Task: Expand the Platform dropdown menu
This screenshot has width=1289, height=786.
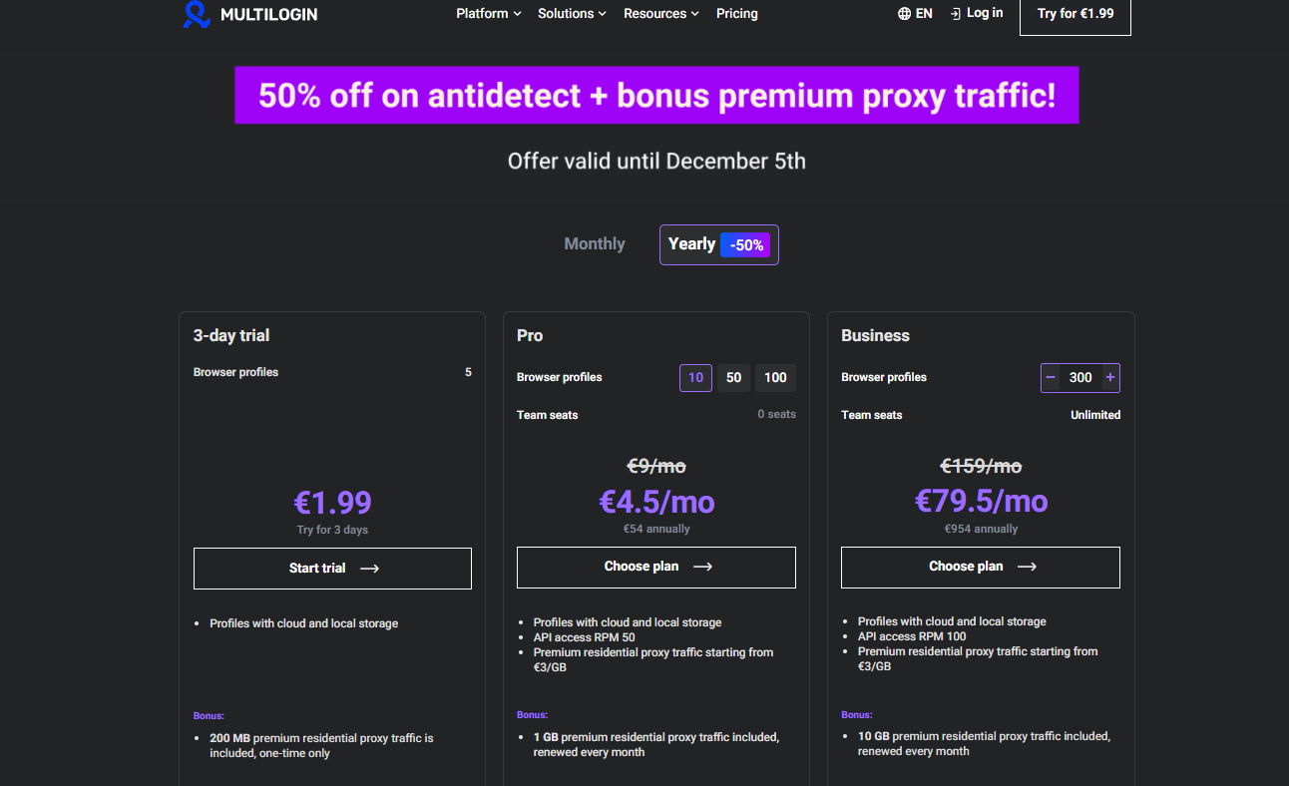Action: [x=489, y=14]
